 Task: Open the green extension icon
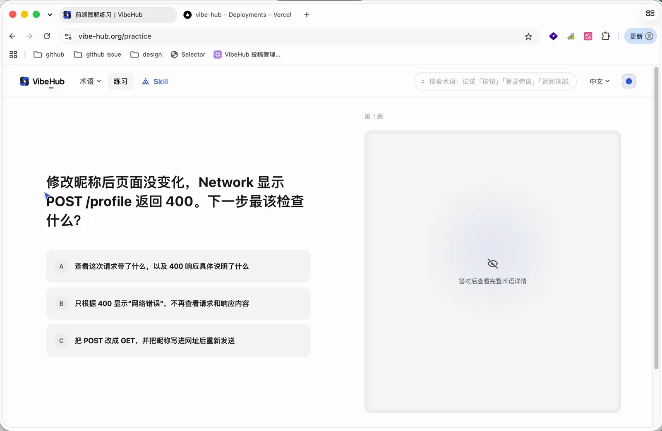coord(571,36)
